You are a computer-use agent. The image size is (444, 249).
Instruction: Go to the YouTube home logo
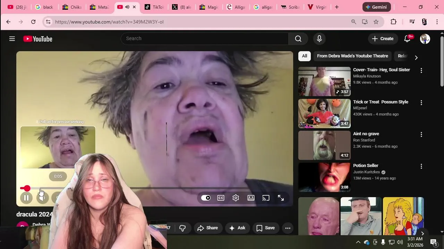tap(38, 39)
